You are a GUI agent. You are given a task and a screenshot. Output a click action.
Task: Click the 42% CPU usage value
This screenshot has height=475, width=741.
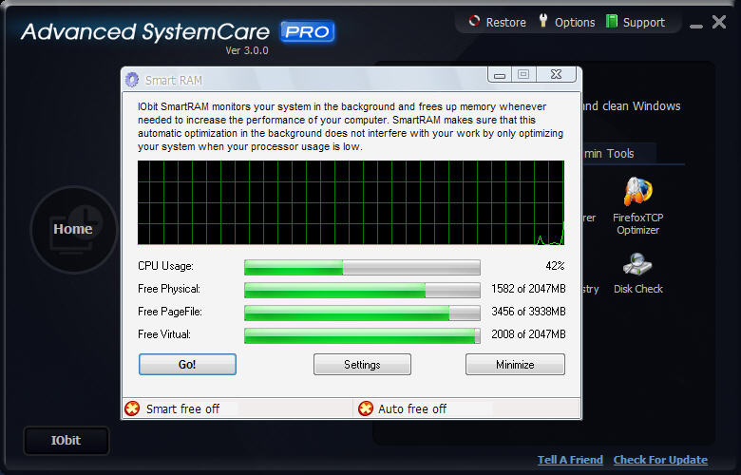[555, 266]
